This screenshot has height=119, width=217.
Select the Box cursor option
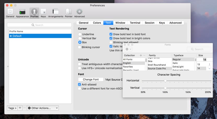click(x=80, y=42)
